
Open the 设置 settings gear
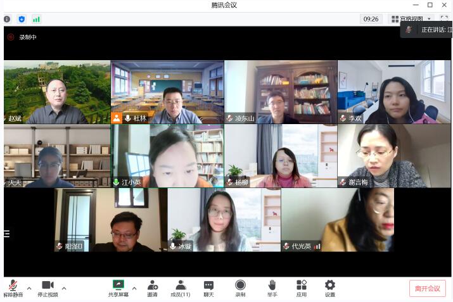click(329, 286)
